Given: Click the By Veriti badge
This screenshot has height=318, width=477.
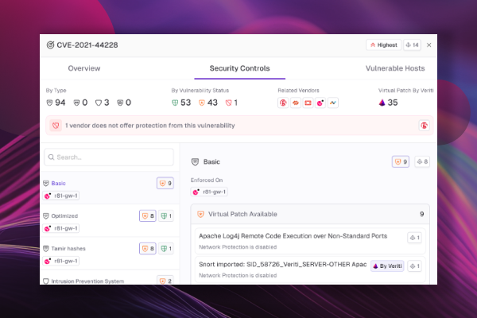Looking at the screenshot, I should click(387, 266).
